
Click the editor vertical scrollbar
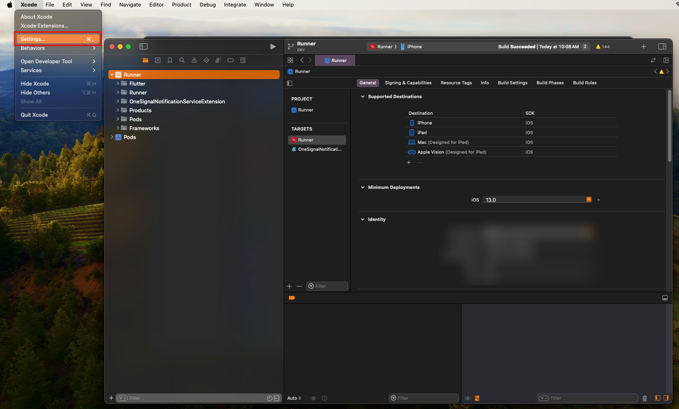(670, 126)
